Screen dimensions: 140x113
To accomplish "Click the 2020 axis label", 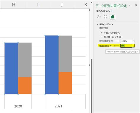I will pyautogui.click(x=18, y=106).
